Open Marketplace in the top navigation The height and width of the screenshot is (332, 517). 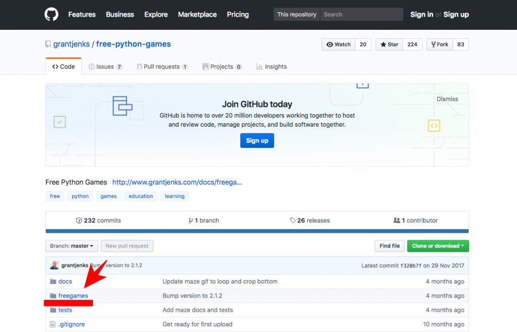[197, 15]
